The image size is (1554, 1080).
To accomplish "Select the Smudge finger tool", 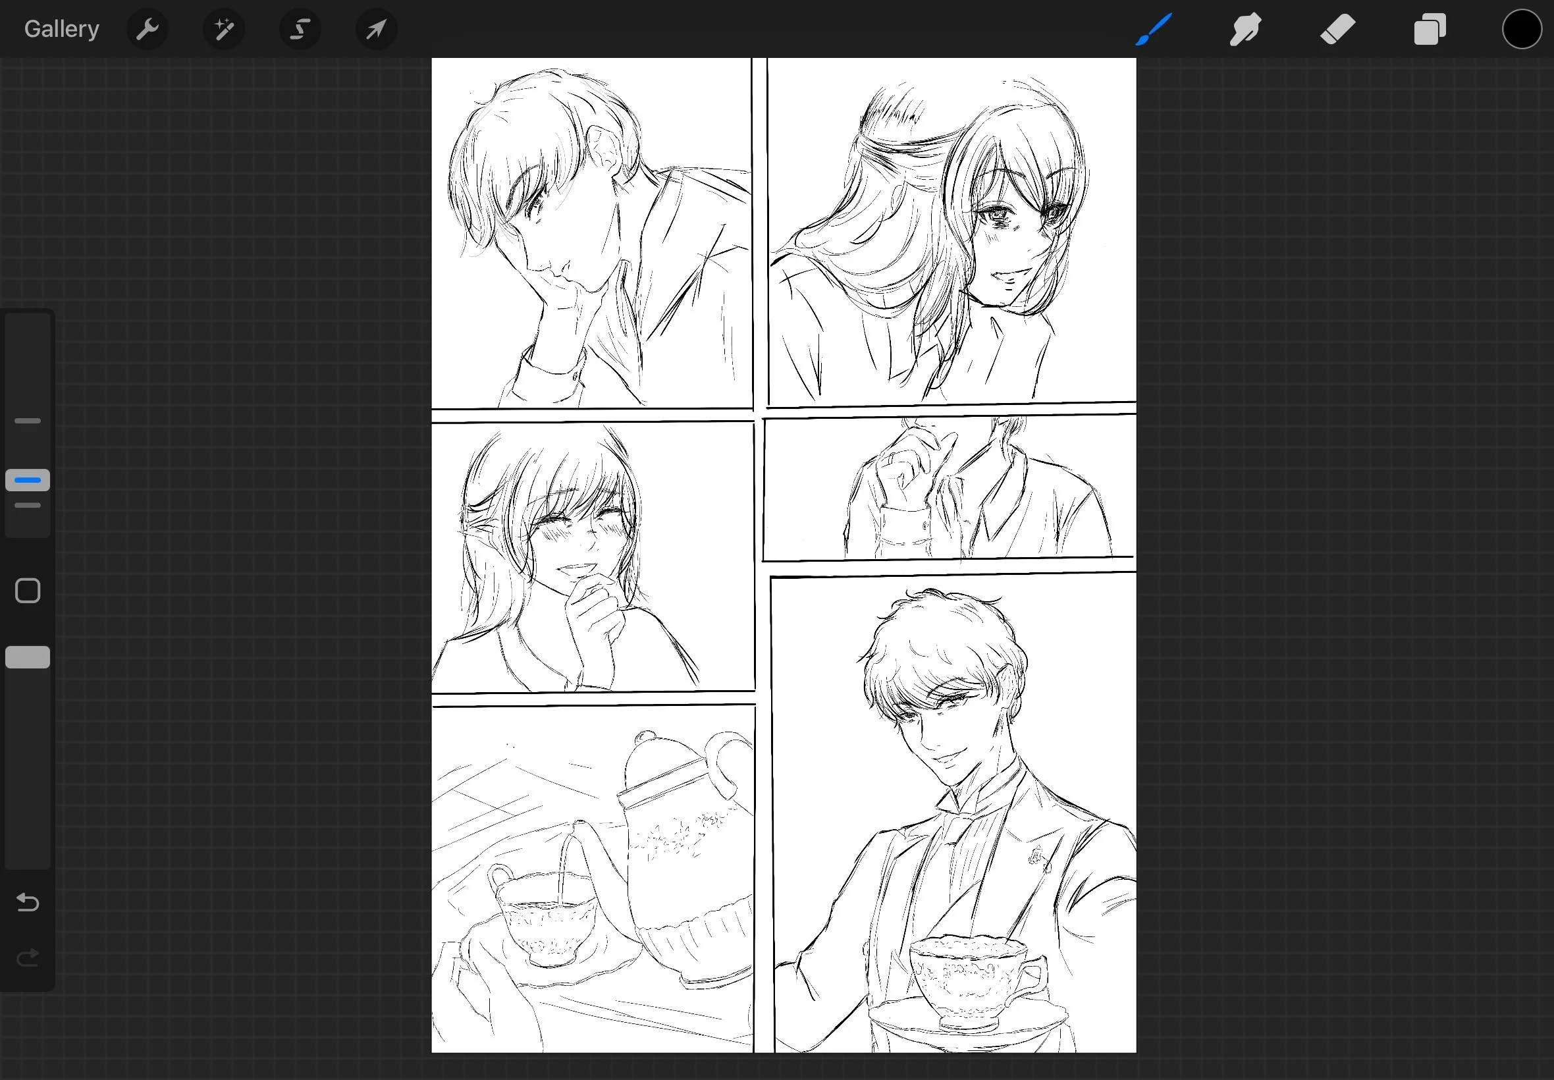I will point(1245,29).
